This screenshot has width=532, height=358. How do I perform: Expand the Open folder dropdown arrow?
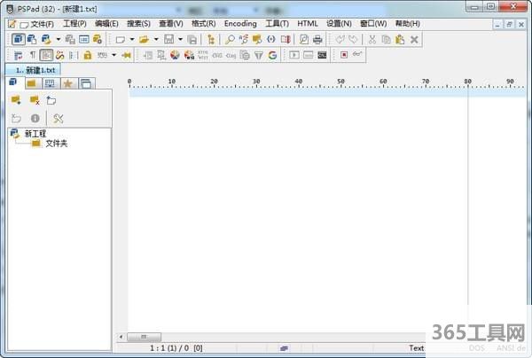point(156,40)
